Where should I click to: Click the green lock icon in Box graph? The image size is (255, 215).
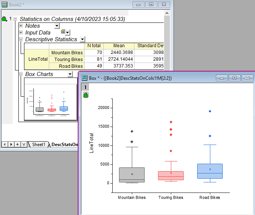click(86, 95)
